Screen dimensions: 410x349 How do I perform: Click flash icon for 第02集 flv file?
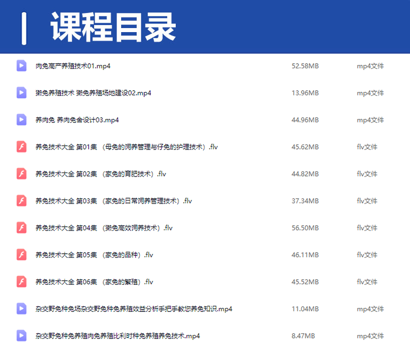[x=22, y=173]
